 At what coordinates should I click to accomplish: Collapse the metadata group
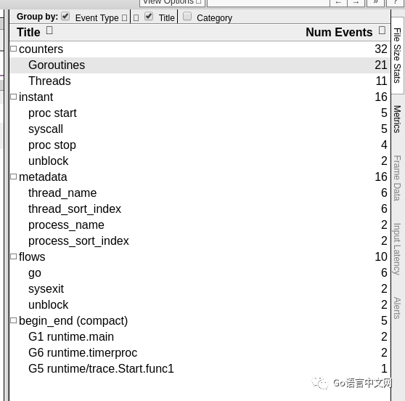(x=14, y=177)
